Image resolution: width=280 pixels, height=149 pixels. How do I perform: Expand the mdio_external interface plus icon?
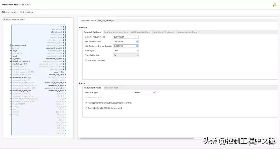point(64,69)
